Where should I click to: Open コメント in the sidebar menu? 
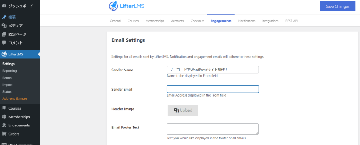point(15,43)
